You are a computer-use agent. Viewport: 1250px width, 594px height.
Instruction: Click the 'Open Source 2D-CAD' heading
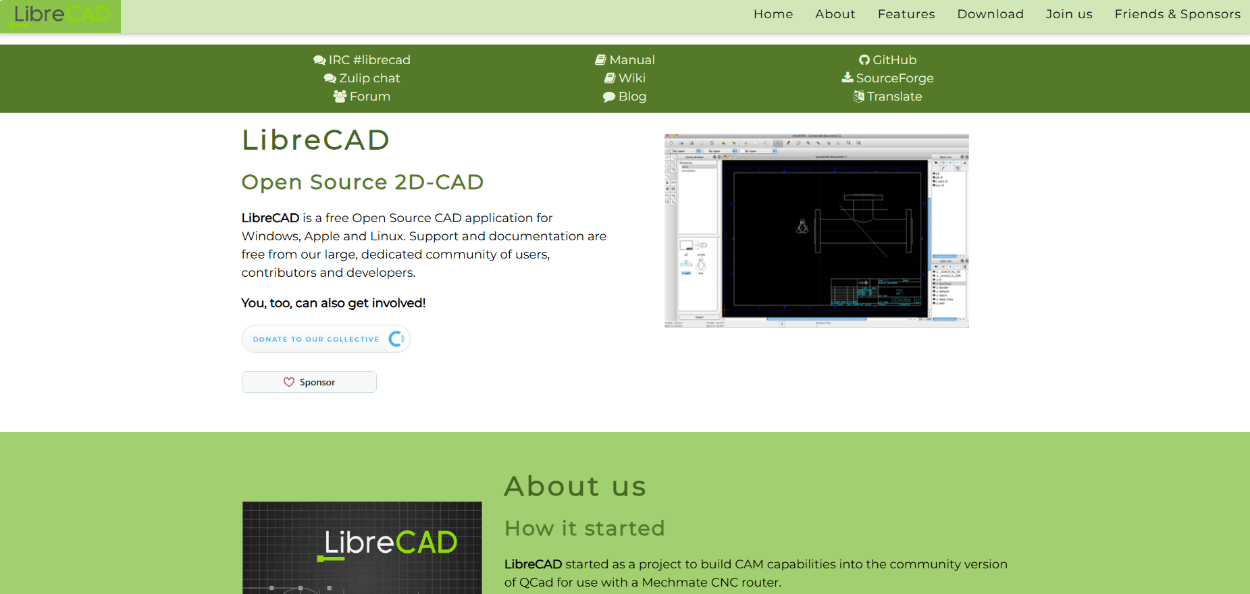pos(363,182)
